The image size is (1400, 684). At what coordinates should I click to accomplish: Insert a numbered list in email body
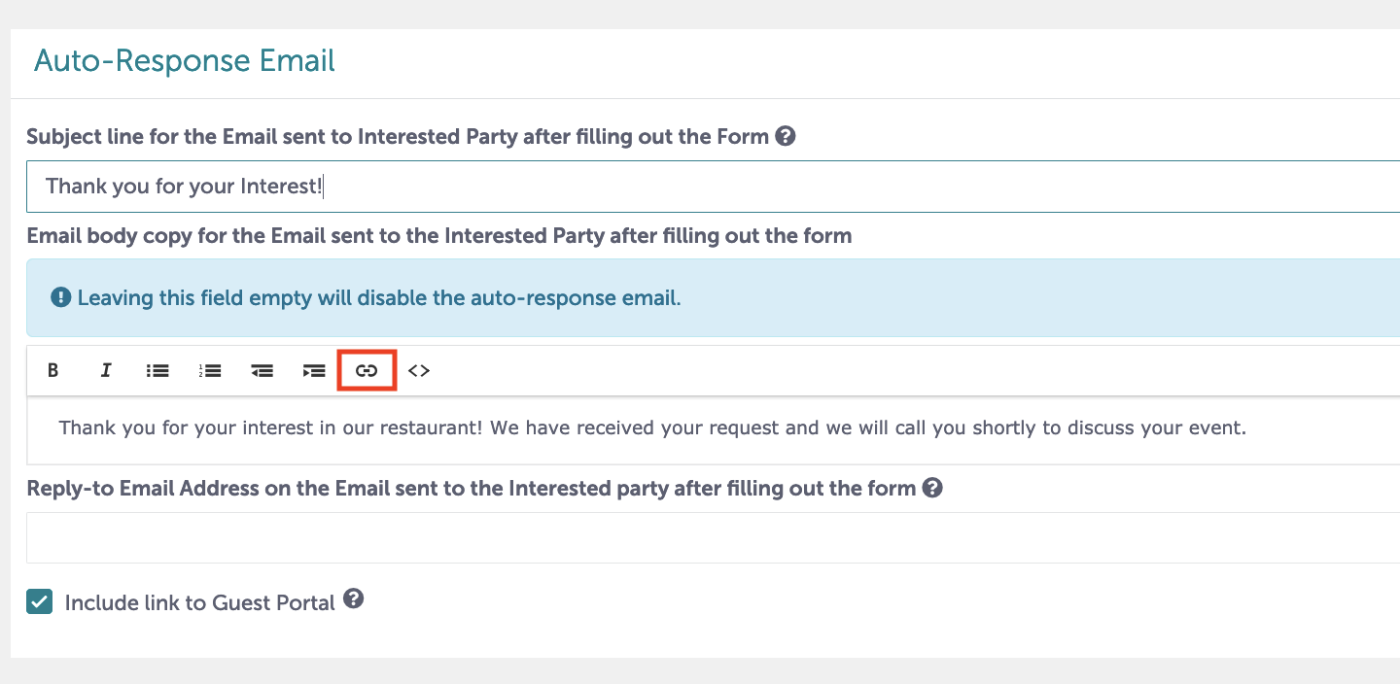pyautogui.click(x=210, y=370)
